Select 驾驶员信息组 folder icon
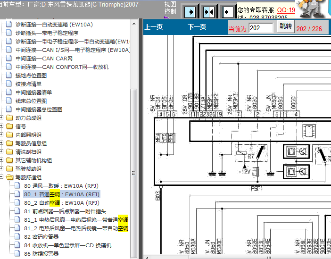The image size is (331, 259). (9, 143)
